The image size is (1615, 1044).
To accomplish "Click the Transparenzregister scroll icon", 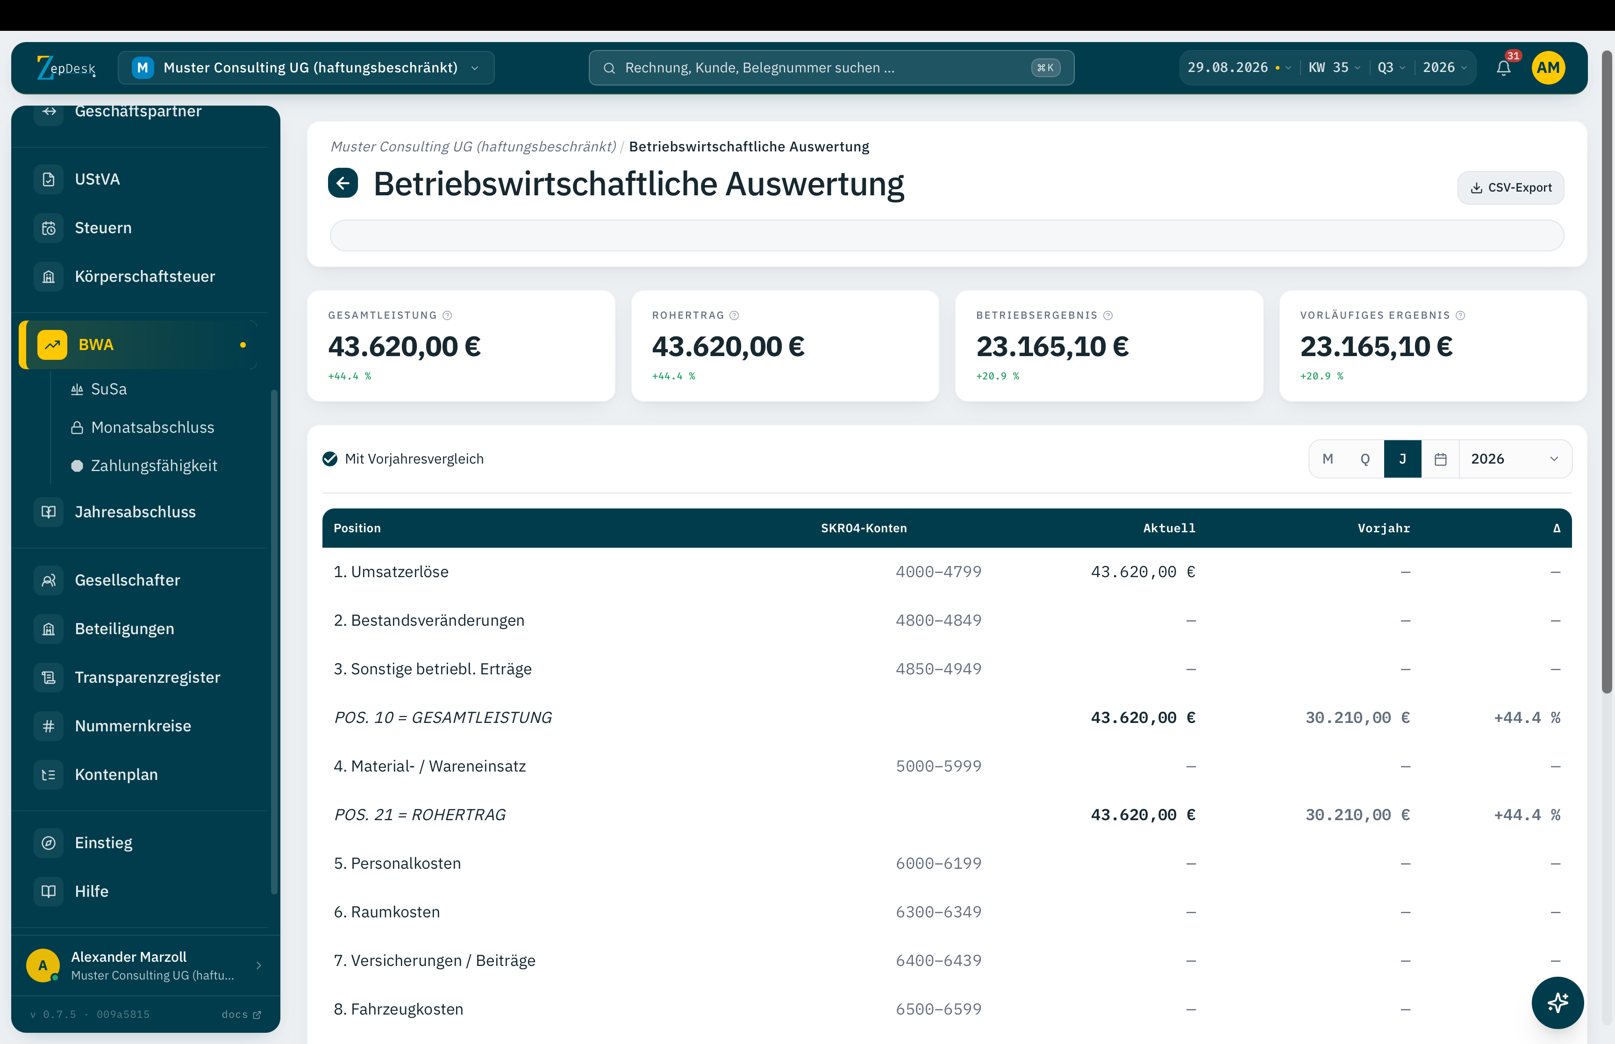I will [49, 677].
